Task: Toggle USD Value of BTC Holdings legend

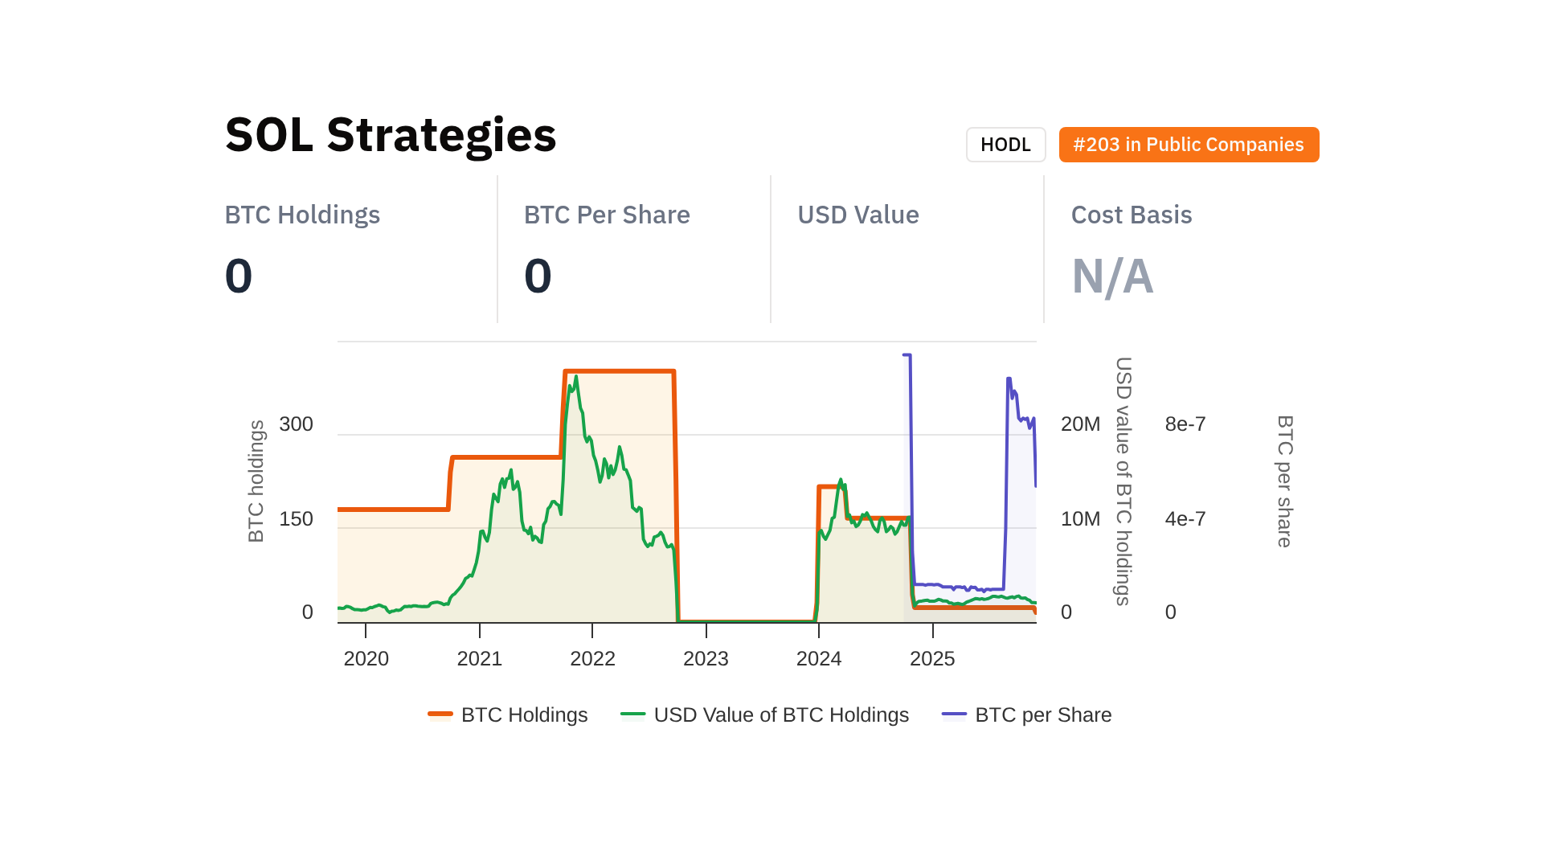Action: (781, 714)
